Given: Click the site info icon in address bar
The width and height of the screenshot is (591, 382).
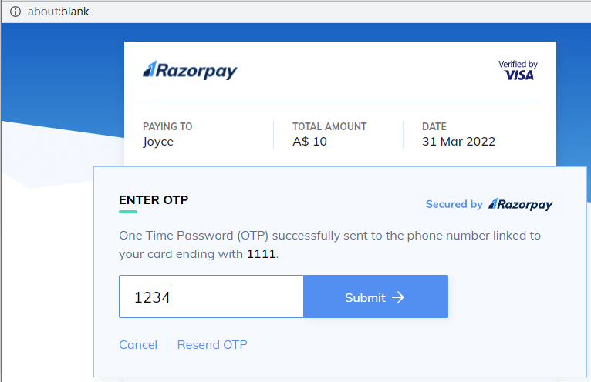Looking at the screenshot, I should click(x=15, y=12).
